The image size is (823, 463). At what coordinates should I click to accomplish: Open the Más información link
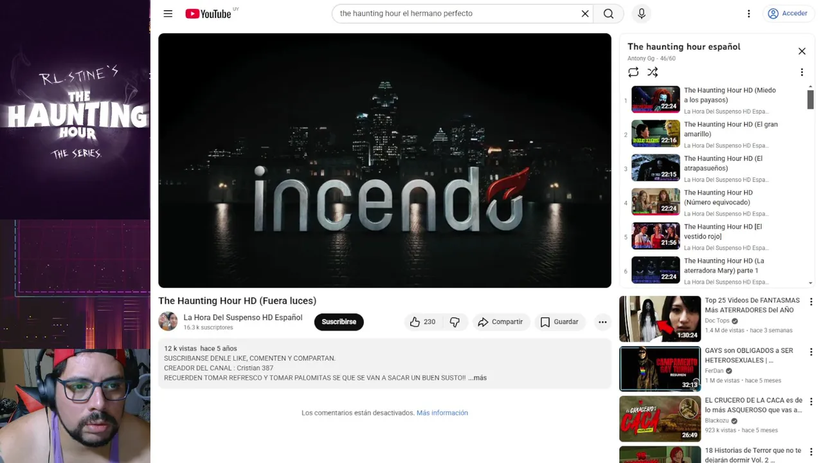(x=442, y=413)
